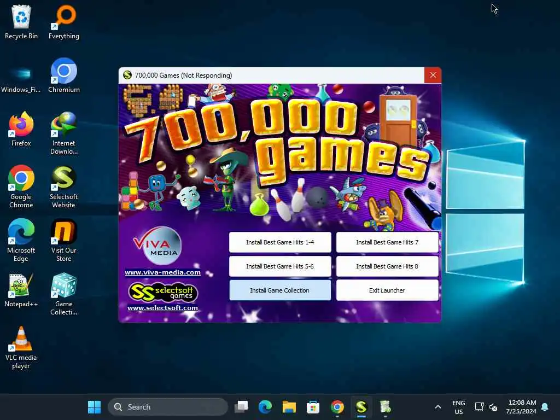Switch to Selectsoft launcher on taskbar
The width and height of the screenshot is (560, 420).
361,407
